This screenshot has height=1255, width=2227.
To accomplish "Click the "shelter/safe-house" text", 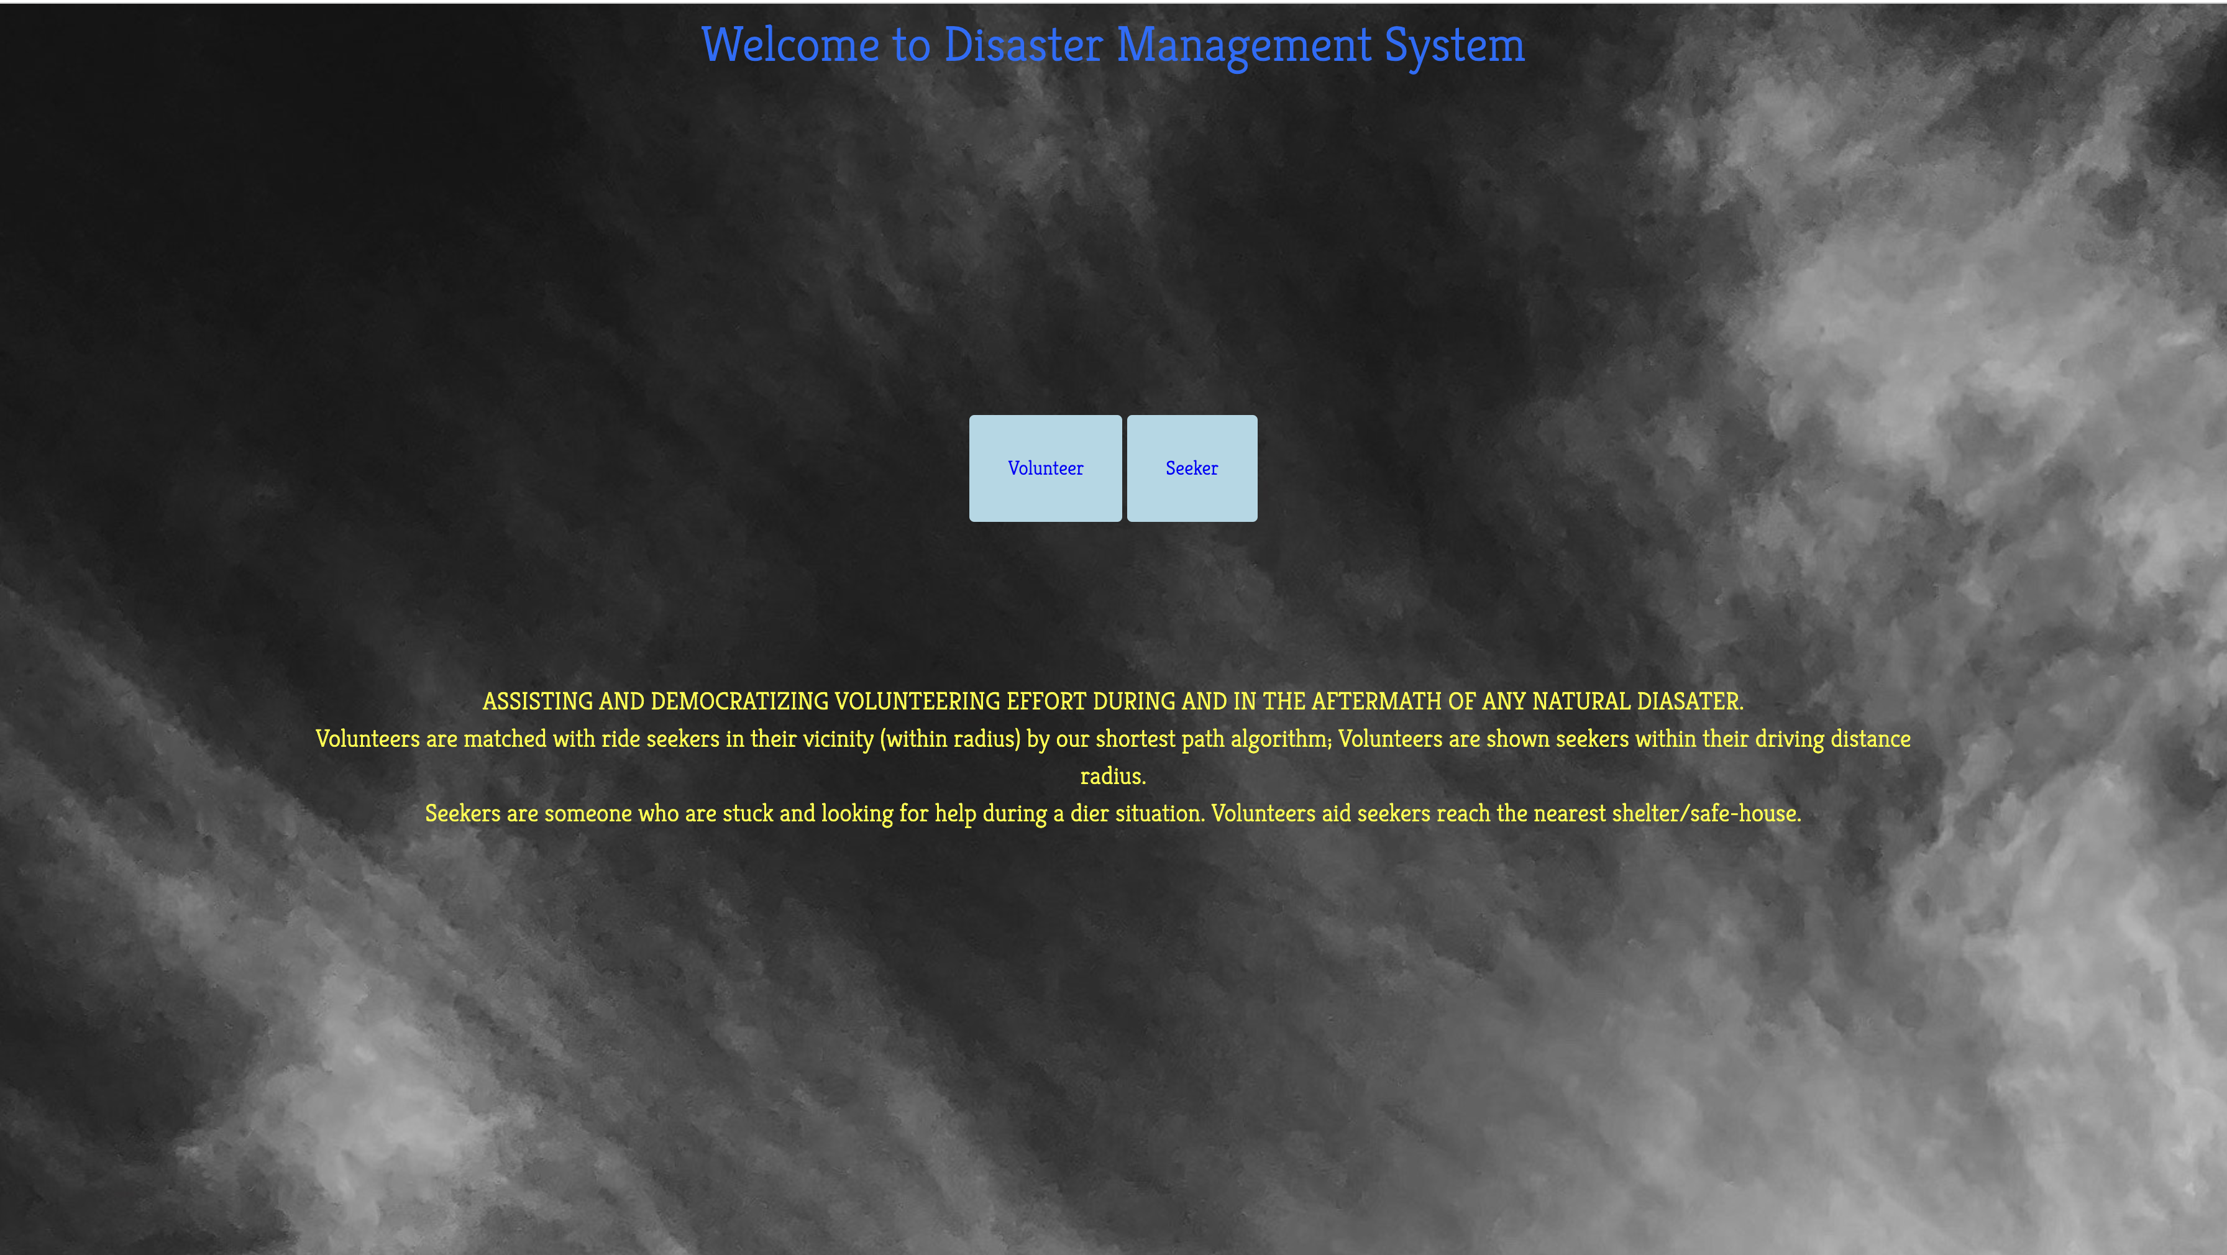I will [1705, 814].
